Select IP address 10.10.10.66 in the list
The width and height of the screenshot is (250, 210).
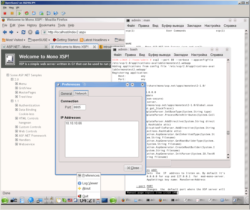pyautogui.click(x=74, y=123)
